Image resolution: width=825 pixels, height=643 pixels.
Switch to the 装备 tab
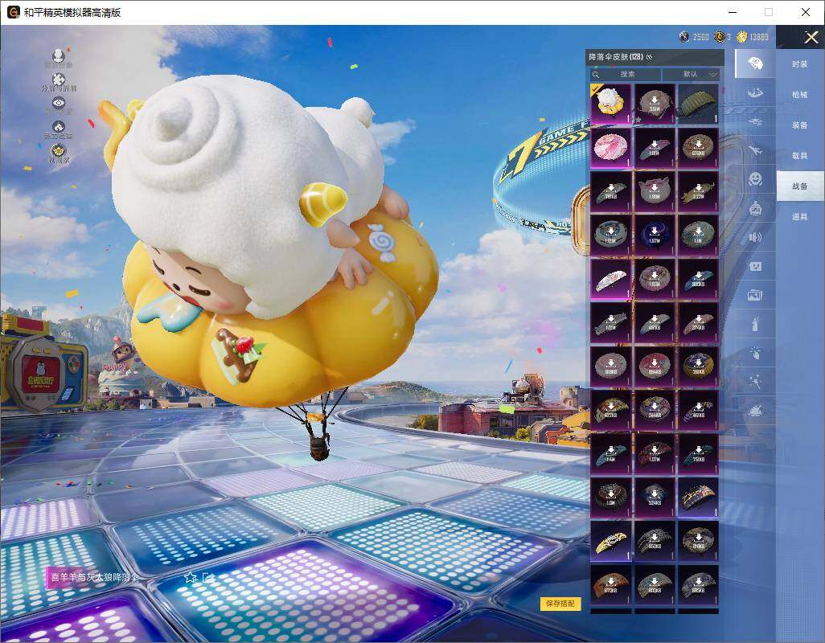tap(800, 125)
